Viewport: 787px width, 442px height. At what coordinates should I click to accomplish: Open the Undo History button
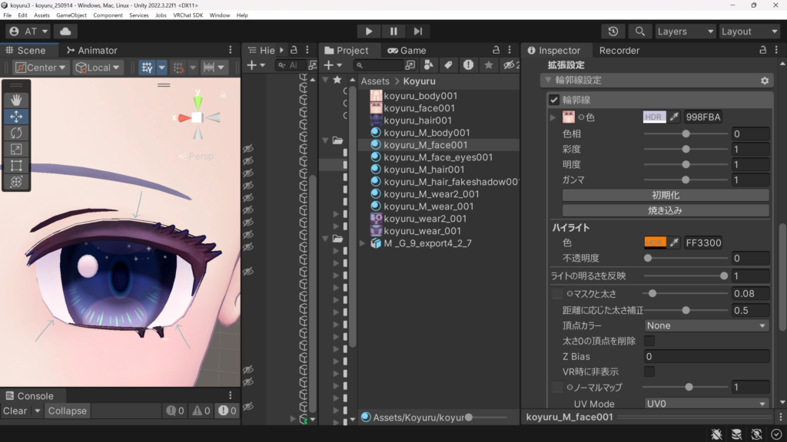[x=613, y=31]
